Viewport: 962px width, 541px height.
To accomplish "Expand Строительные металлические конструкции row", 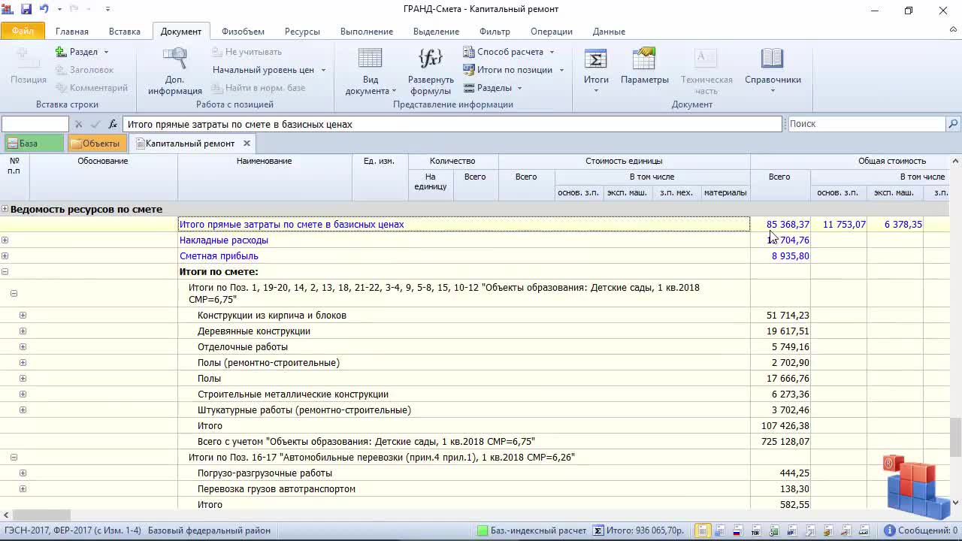I will (x=23, y=394).
